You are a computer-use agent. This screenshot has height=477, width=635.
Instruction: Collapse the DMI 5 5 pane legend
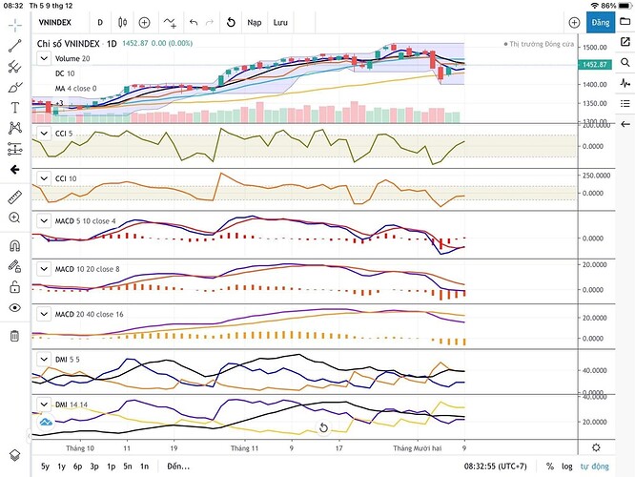pyautogui.click(x=44, y=359)
